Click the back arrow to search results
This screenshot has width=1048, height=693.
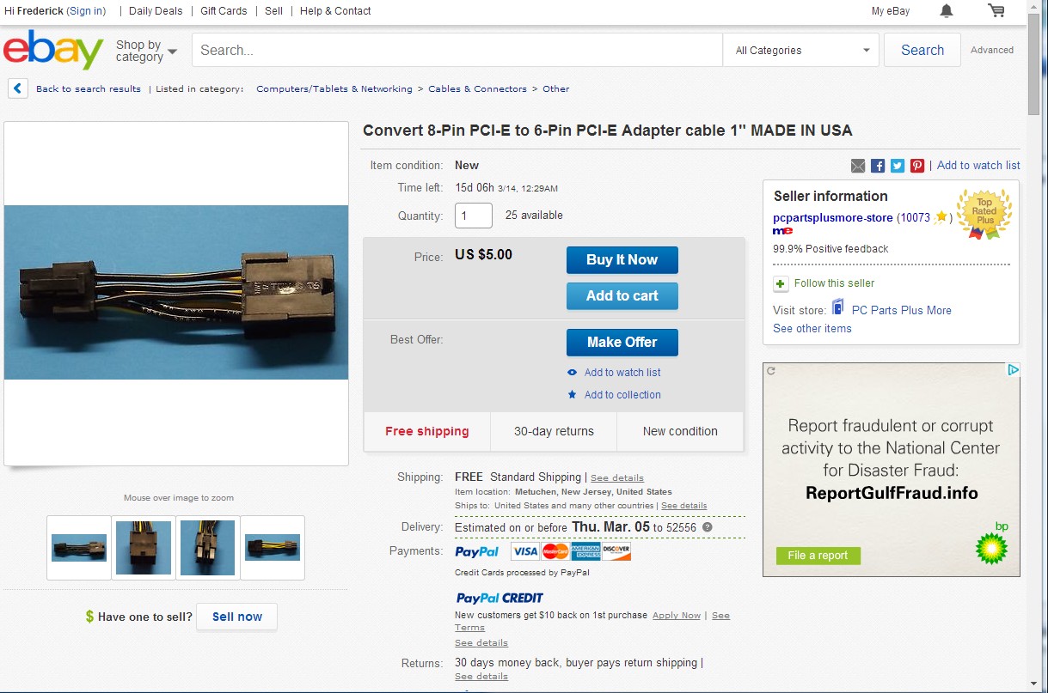18,88
